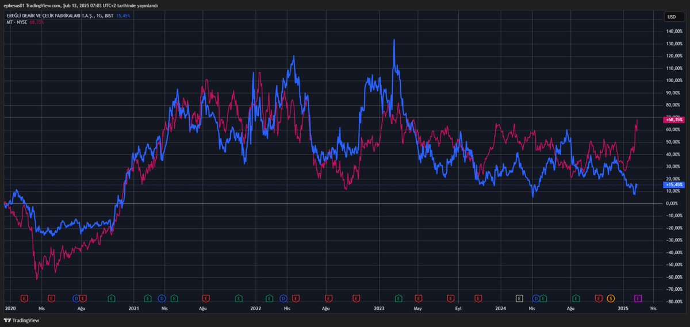Image resolution: width=690 pixels, height=327 pixels.
Task: Select the MT · NYSE comparison legend
Action: [17, 22]
